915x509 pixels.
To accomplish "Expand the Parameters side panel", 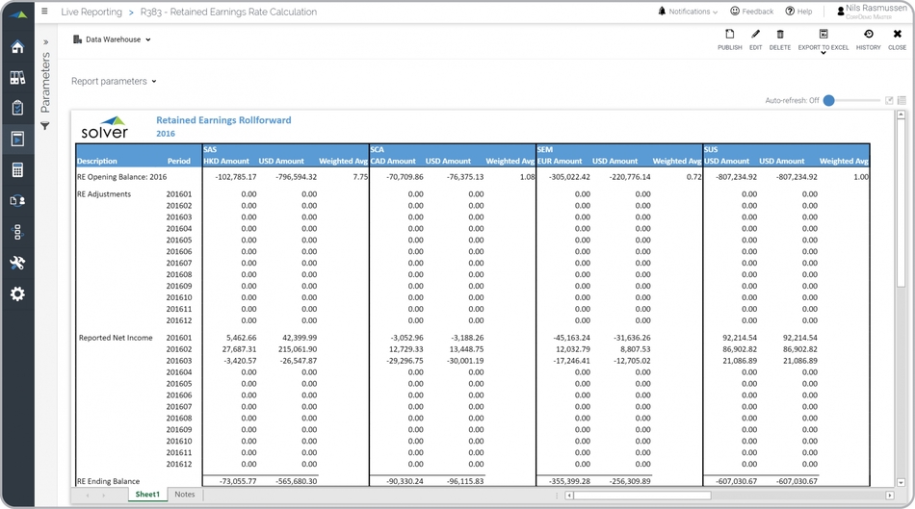I will [45, 42].
